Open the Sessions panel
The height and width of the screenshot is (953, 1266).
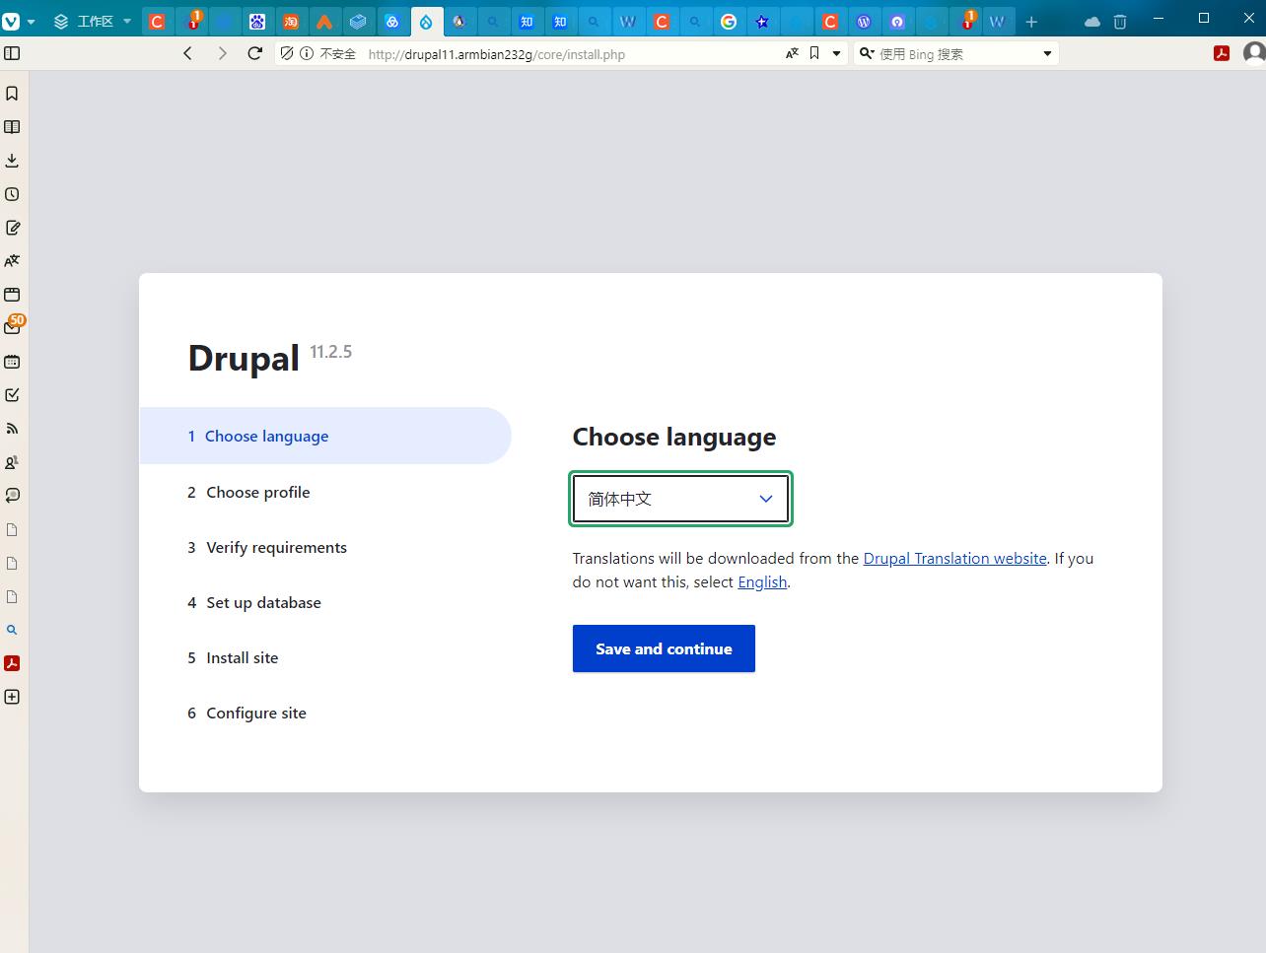click(12, 496)
